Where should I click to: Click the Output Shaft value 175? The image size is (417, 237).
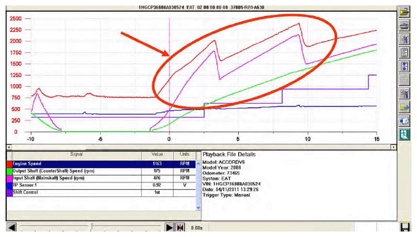pyautogui.click(x=157, y=171)
